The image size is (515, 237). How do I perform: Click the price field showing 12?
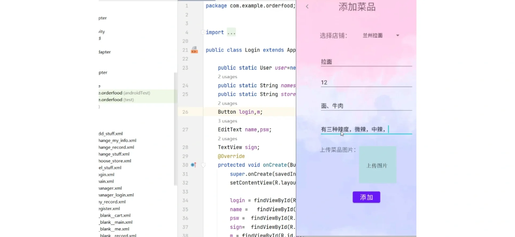[366, 82]
